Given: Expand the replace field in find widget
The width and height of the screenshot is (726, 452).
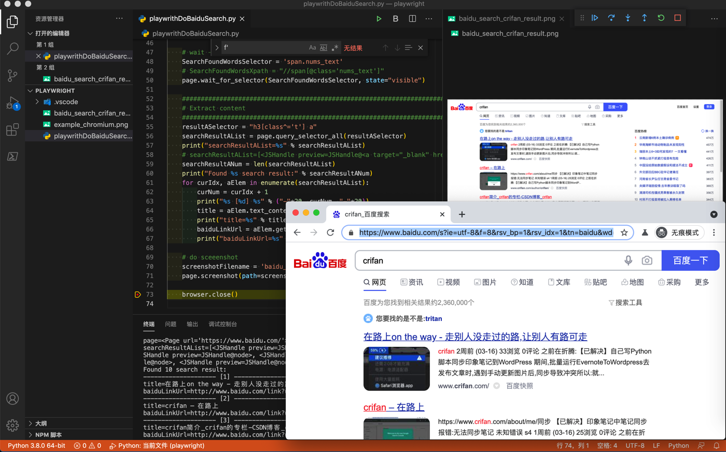Looking at the screenshot, I should click(217, 48).
